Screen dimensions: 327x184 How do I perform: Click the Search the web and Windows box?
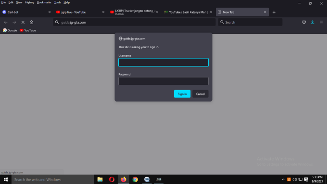[52, 179]
